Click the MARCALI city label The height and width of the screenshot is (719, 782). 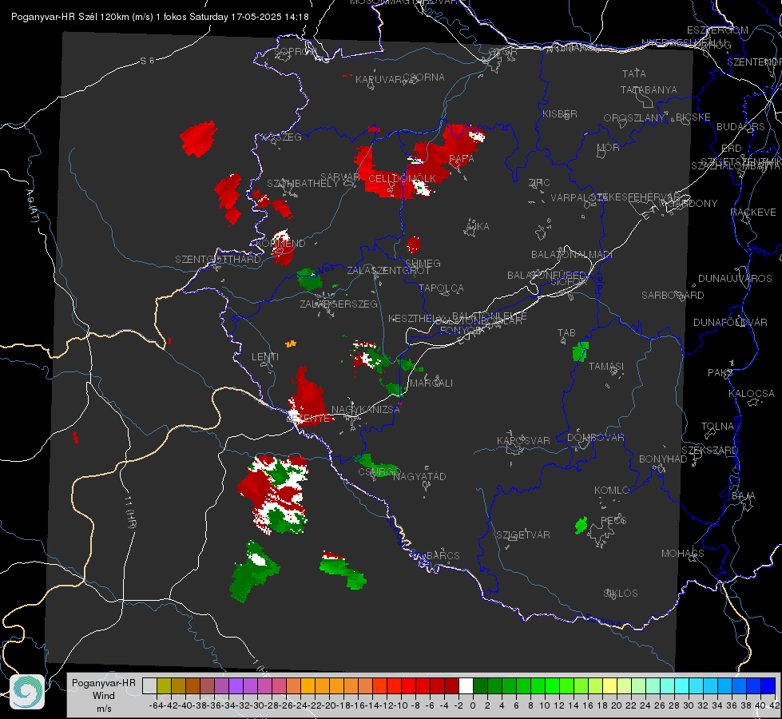(x=431, y=383)
